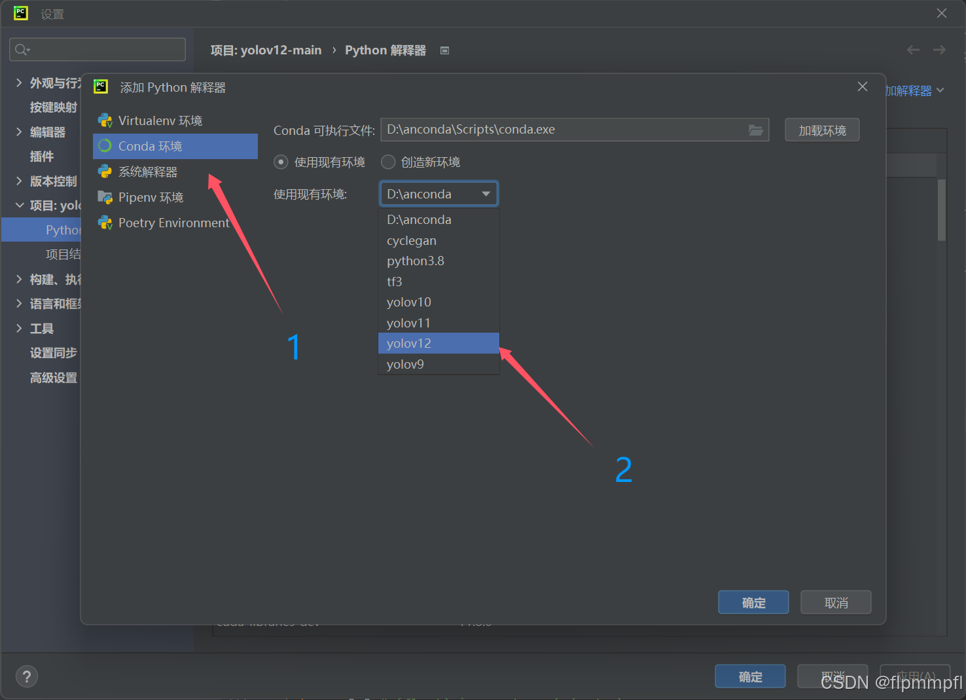Choose yolov12 environment from the list
The height and width of the screenshot is (700, 966).
coord(438,343)
